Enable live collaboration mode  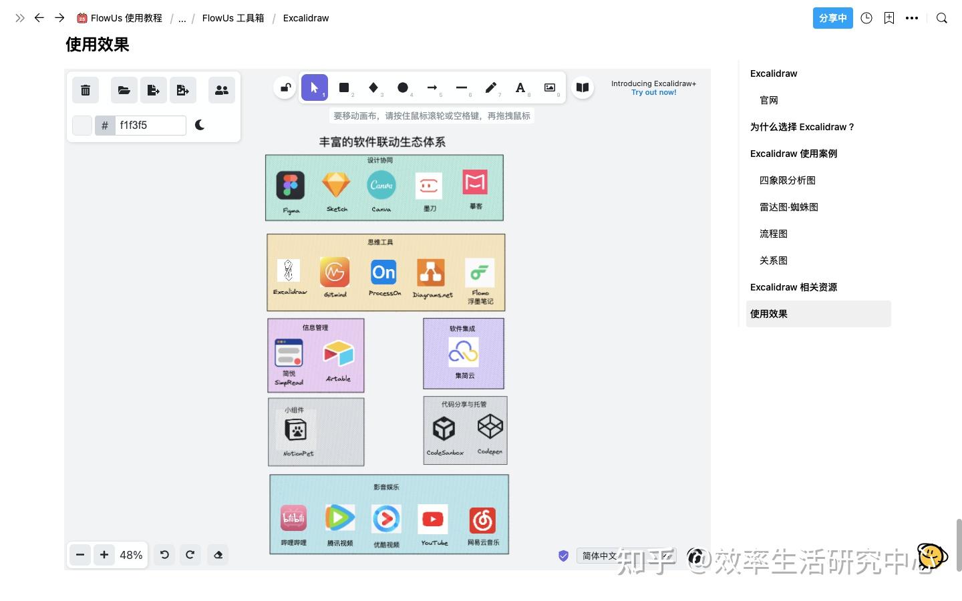pos(222,89)
